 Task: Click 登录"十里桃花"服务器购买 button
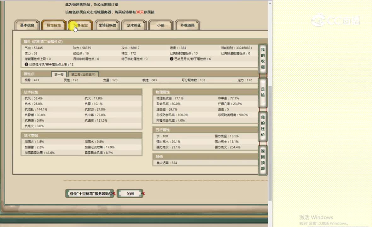90,194
